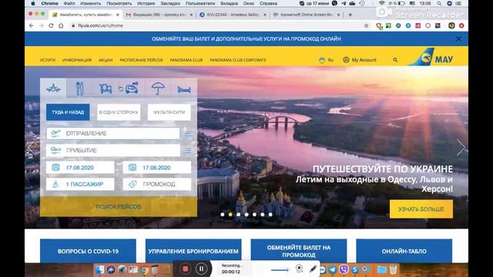
Task: Click the Spotlight search icon in menu bar
Action: pyautogui.click(x=439, y=3)
